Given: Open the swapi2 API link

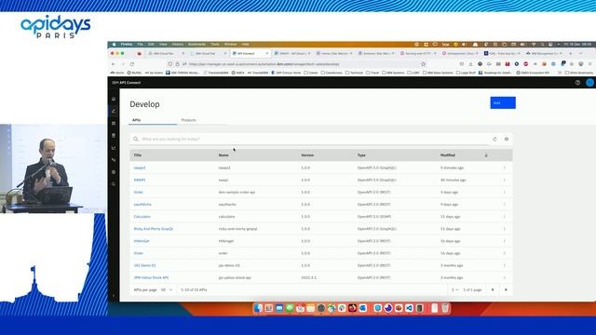Looking at the screenshot, I should click(x=140, y=167).
